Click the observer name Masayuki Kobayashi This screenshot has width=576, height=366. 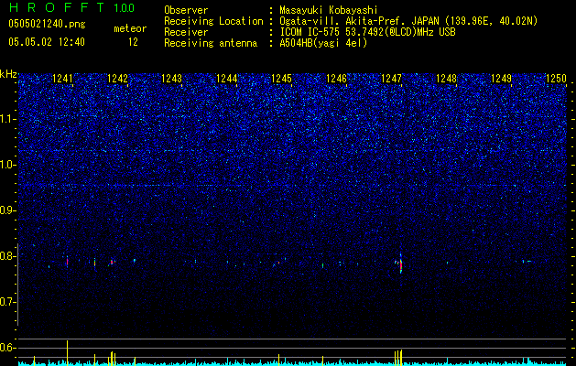(329, 10)
